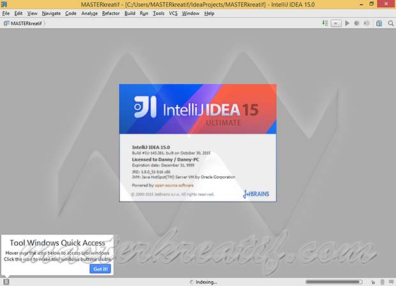Screen dimensions: 396x286
Task: Open the Navigate menu
Action: (51, 13)
